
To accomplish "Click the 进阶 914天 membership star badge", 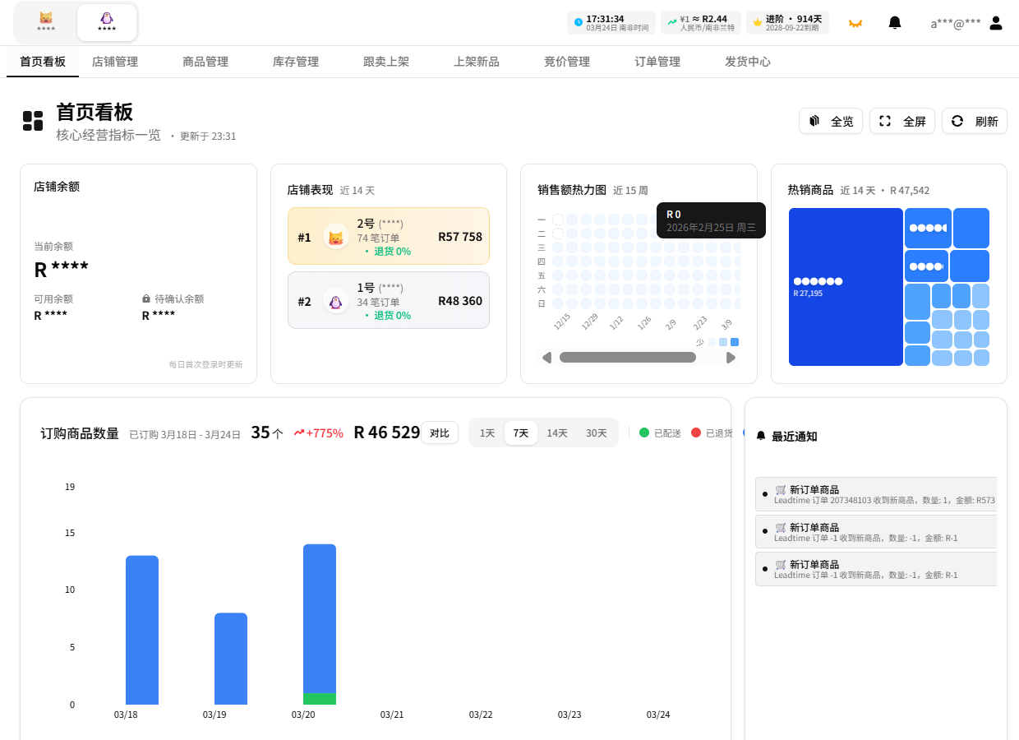I will pos(787,22).
